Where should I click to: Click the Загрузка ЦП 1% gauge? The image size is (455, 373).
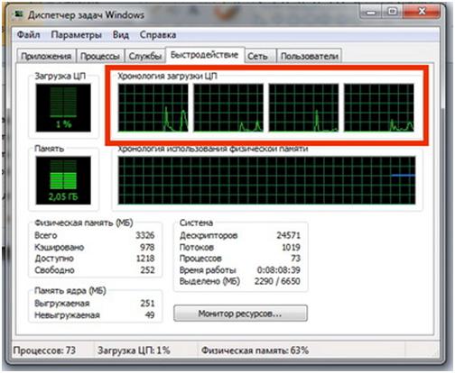click(63, 108)
